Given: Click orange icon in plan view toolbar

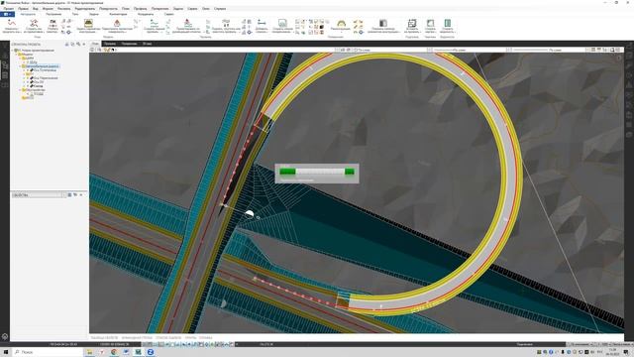Looking at the screenshot, I should coord(107,50).
